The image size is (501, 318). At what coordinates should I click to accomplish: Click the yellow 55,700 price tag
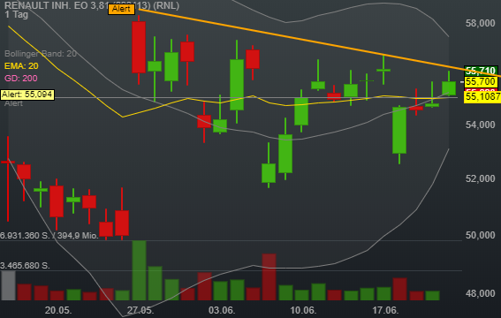click(481, 82)
